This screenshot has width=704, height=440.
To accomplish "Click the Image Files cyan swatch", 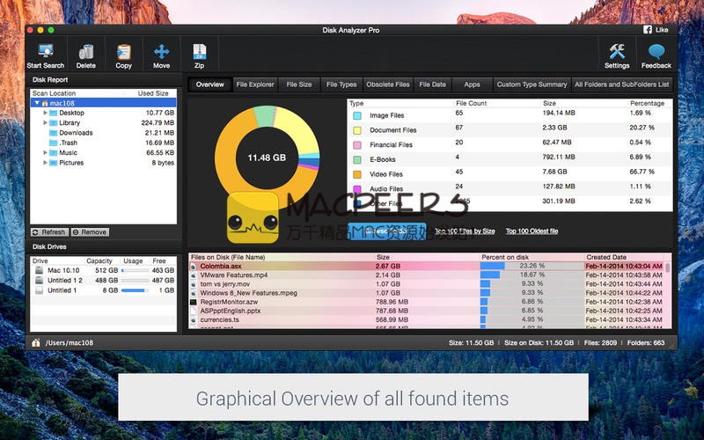I will (357, 116).
